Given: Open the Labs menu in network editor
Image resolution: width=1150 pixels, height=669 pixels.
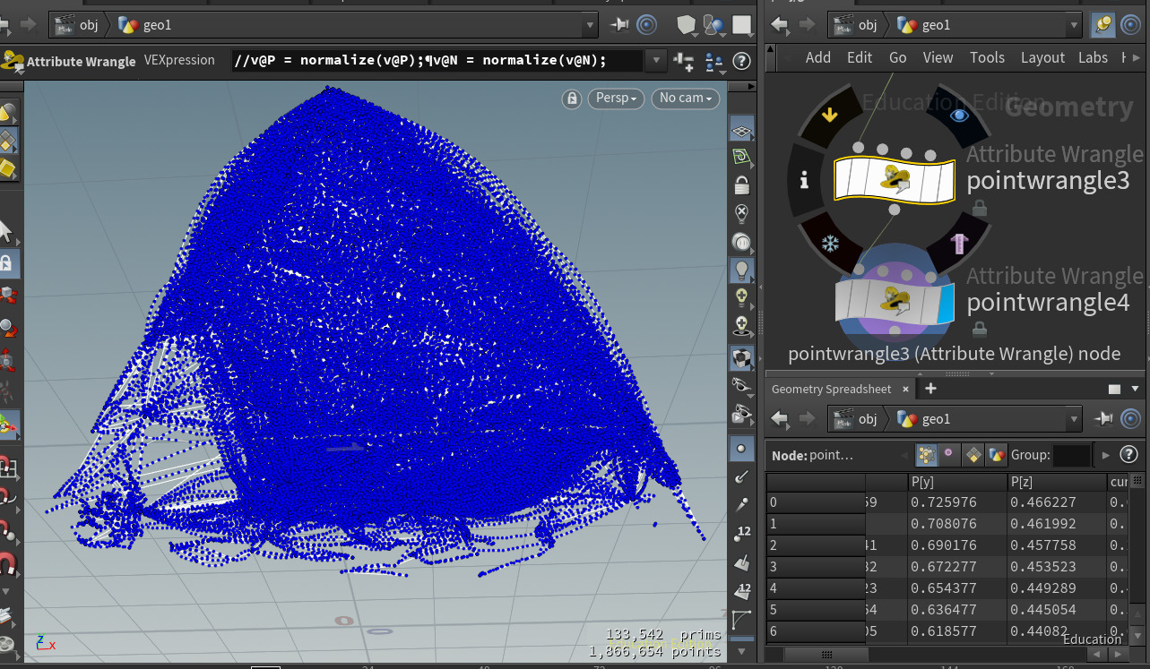Looking at the screenshot, I should point(1093,57).
